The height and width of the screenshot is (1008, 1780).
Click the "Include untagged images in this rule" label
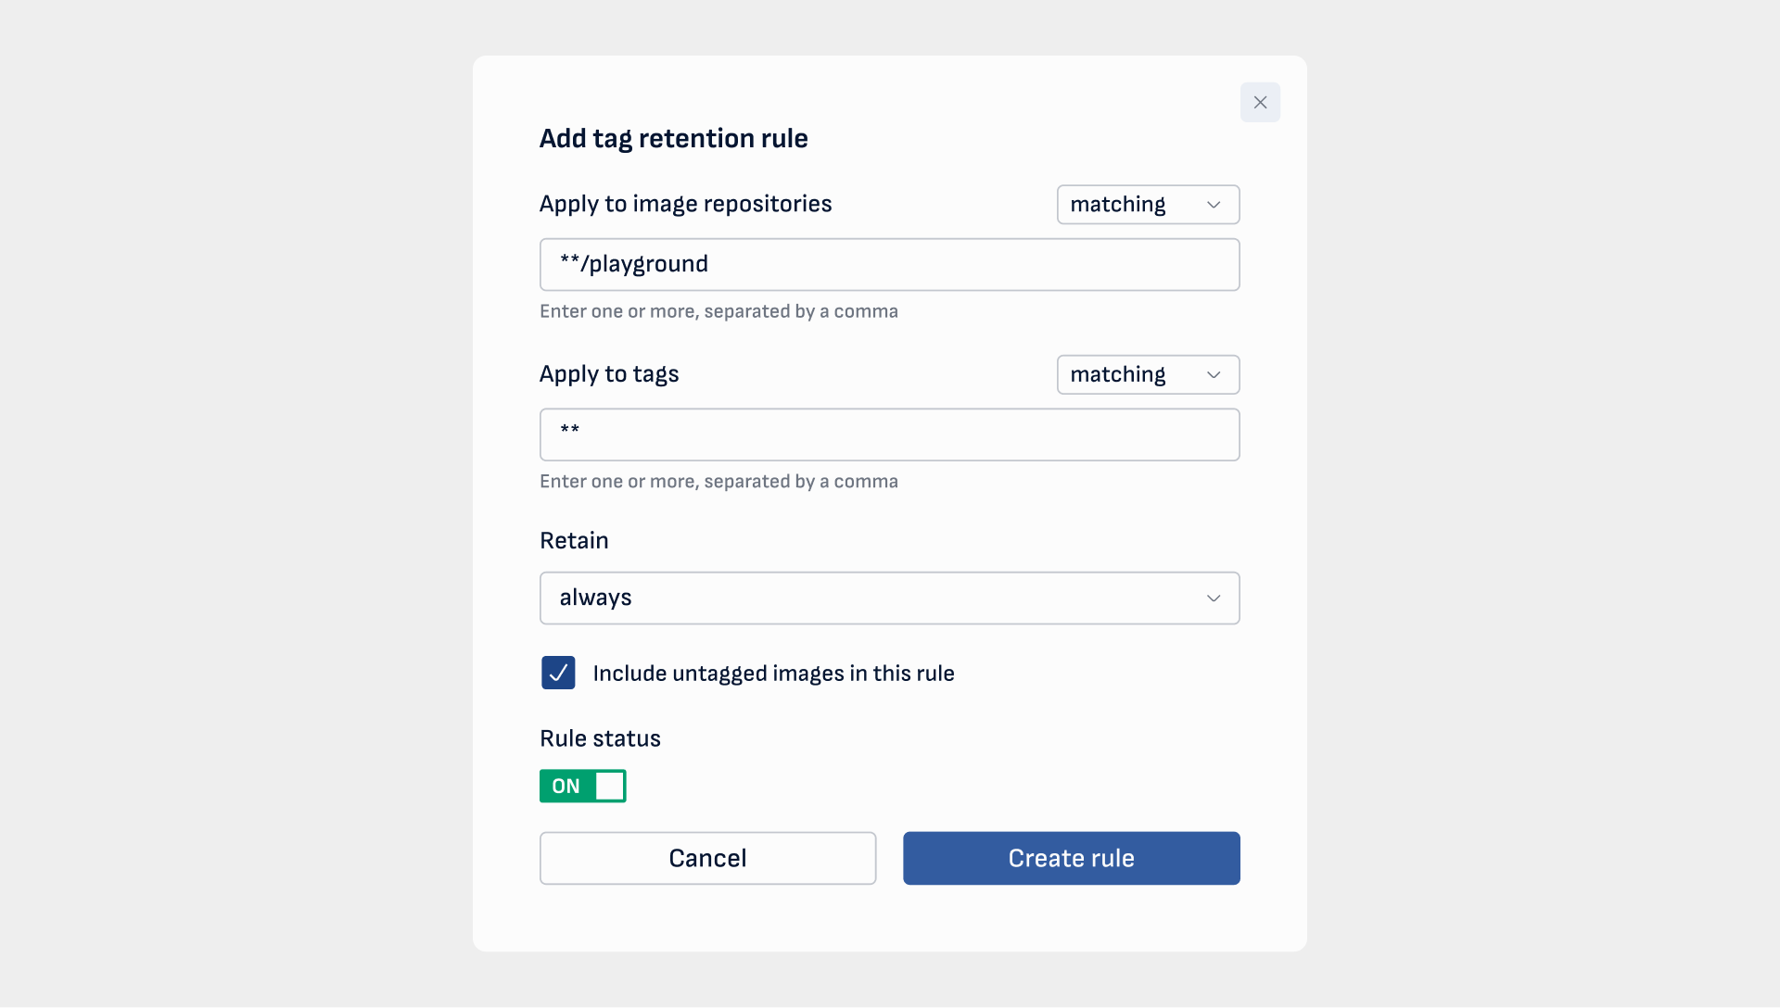click(773, 674)
